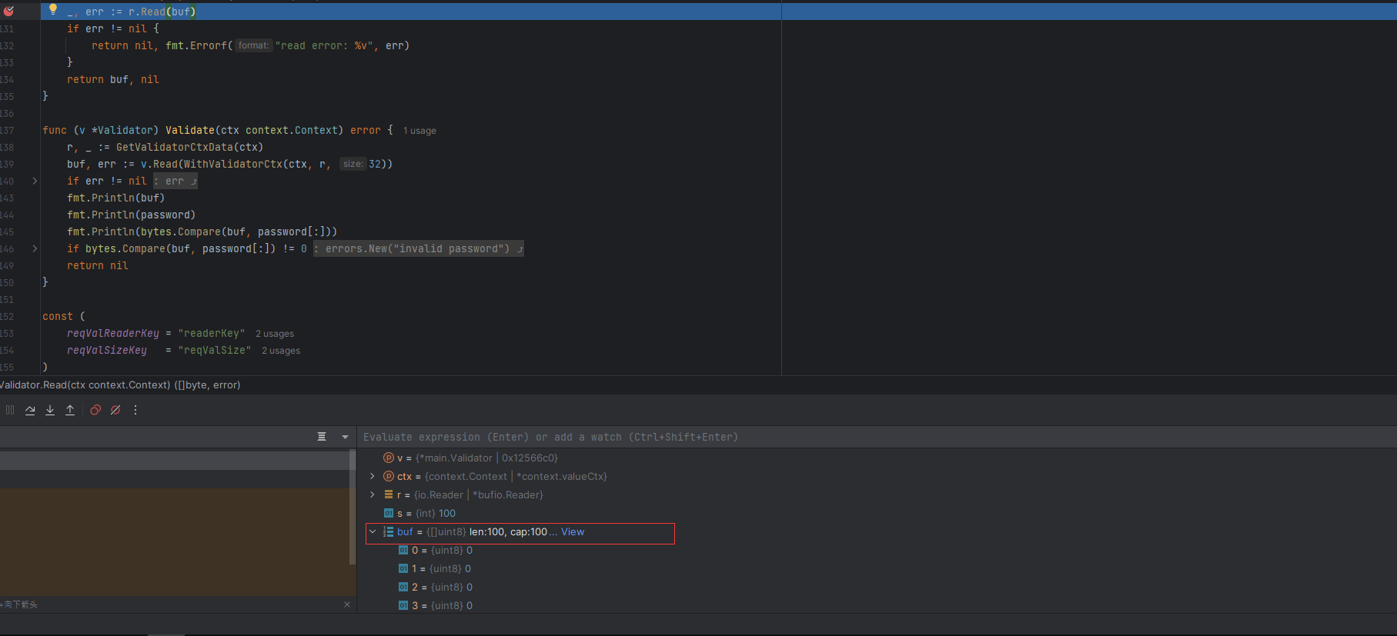Click the reqValReaderKey constant name
1397x636 pixels.
point(113,333)
